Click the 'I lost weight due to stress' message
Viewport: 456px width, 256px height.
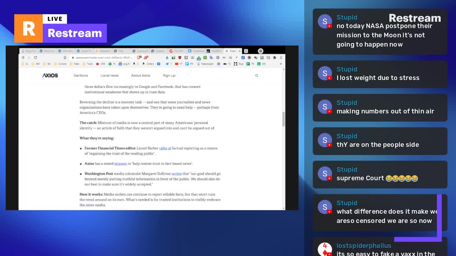coord(380,74)
